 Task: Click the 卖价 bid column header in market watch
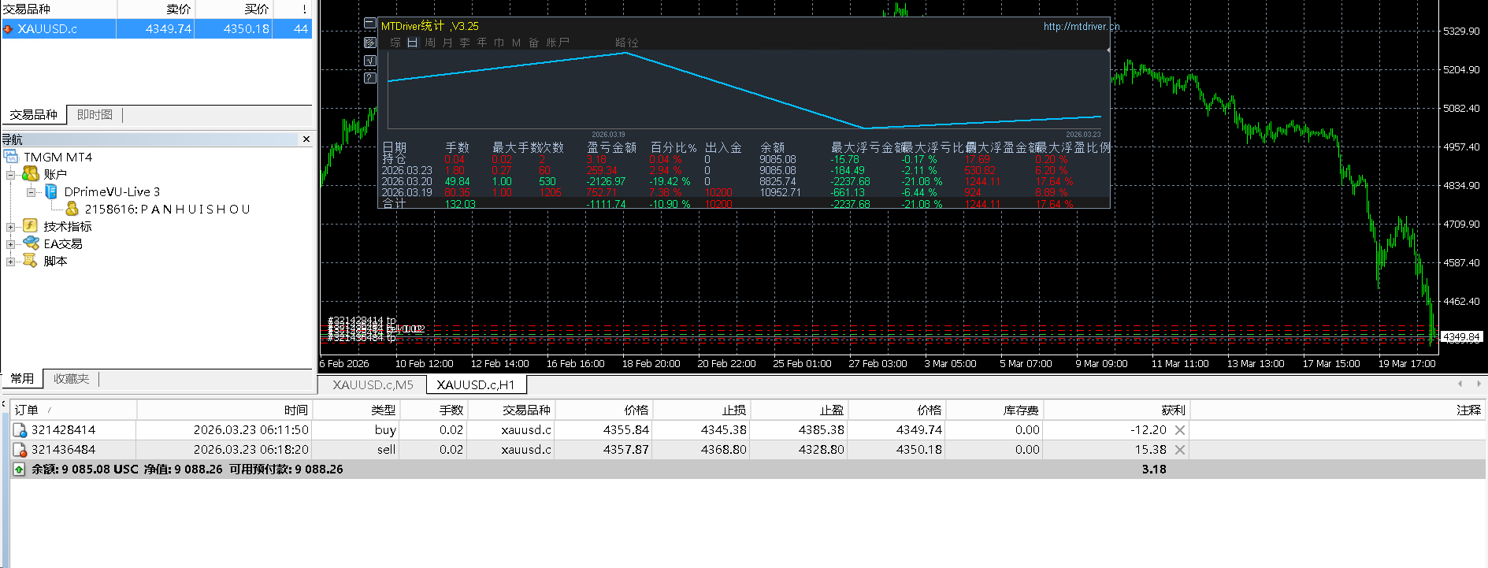click(x=156, y=9)
